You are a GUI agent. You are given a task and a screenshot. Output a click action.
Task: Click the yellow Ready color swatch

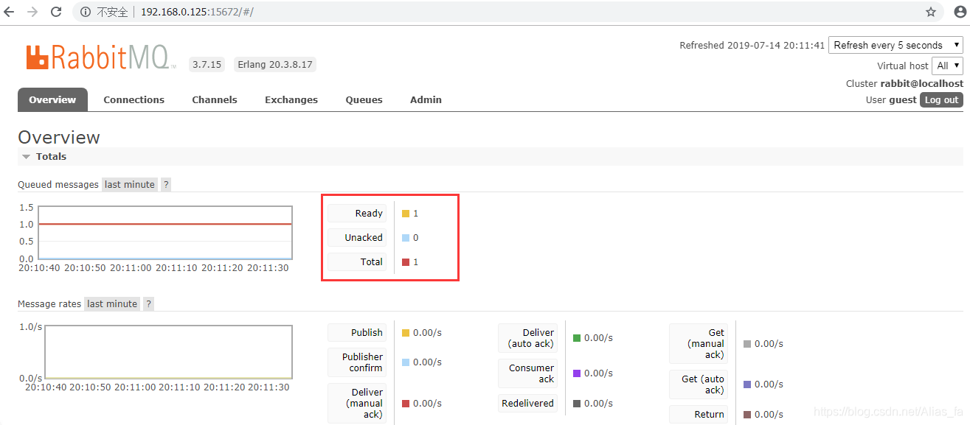[406, 214]
